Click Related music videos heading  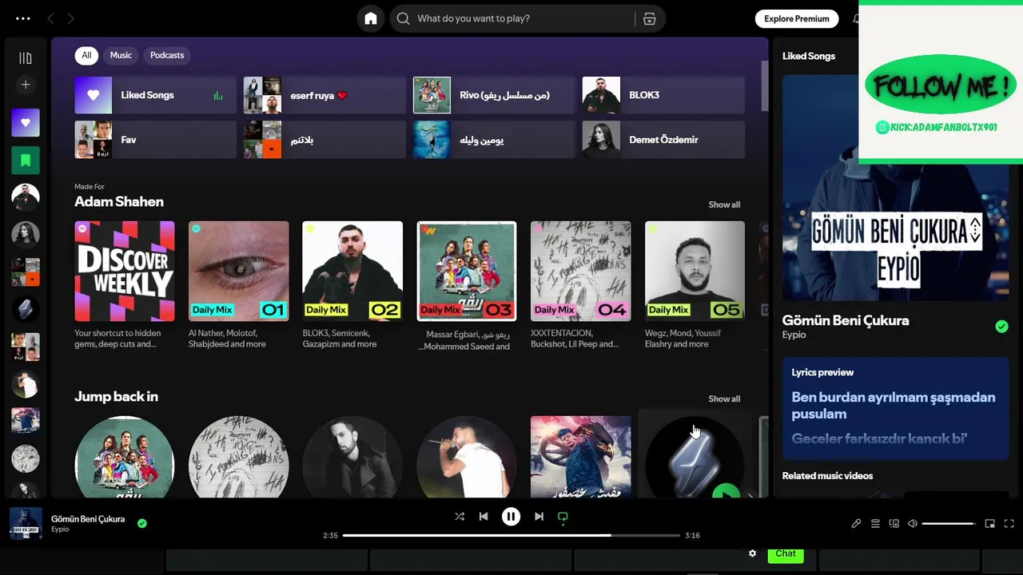(x=827, y=476)
